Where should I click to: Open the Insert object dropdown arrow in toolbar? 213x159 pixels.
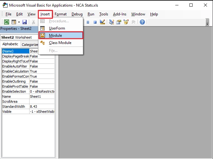point(19,22)
